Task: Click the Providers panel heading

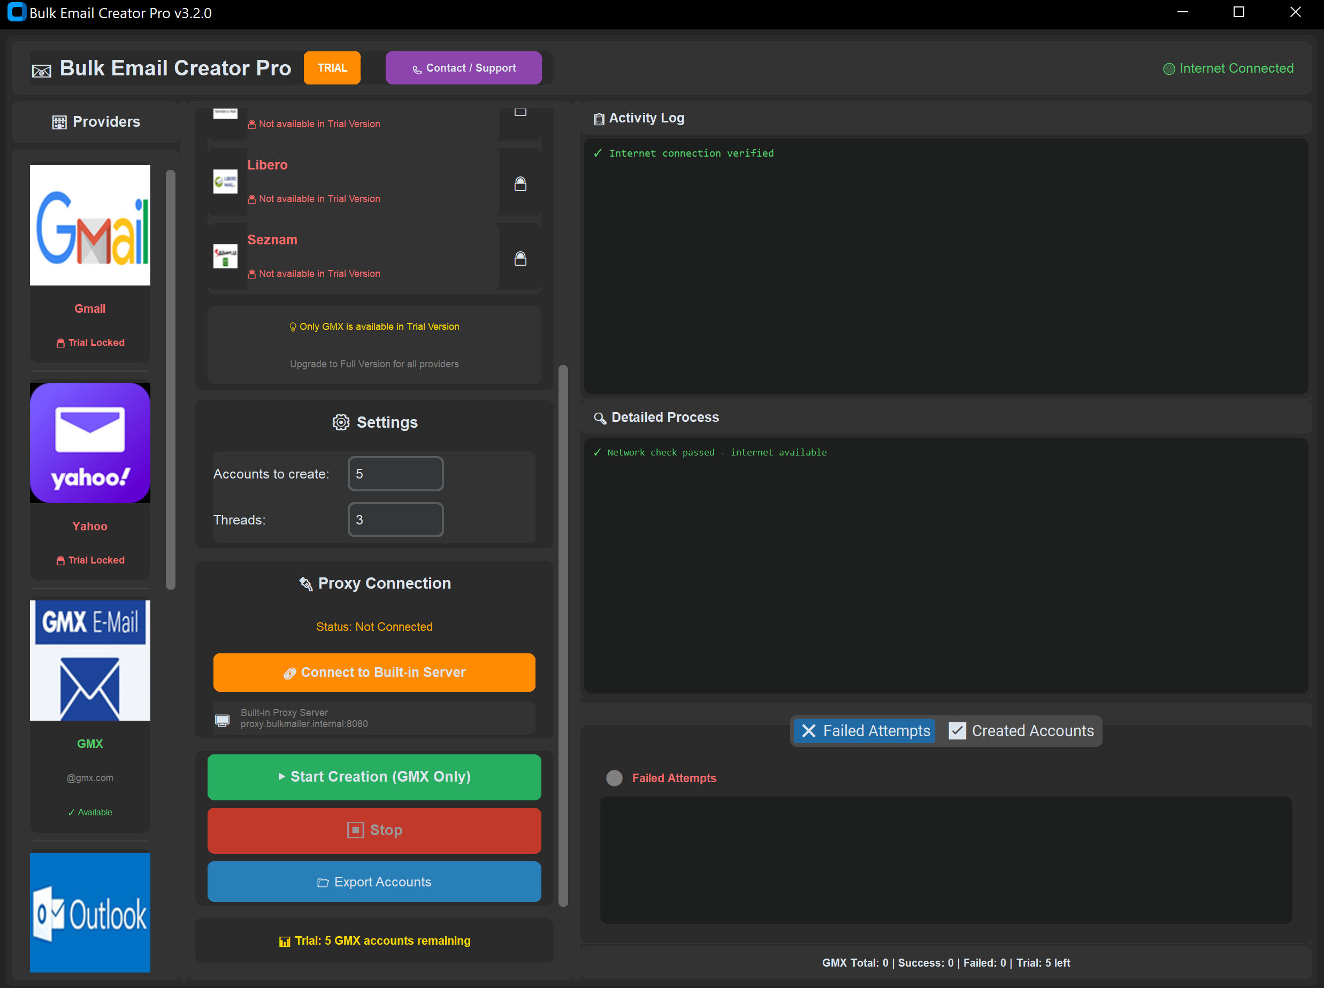Action: 106,121
